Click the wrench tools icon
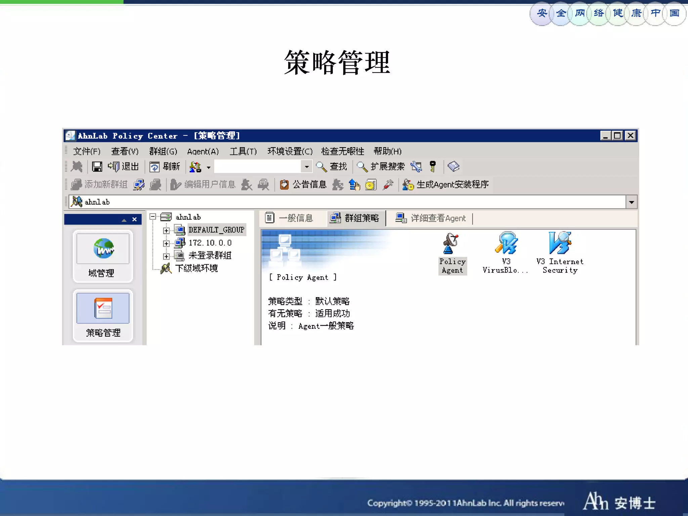 [x=416, y=167]
